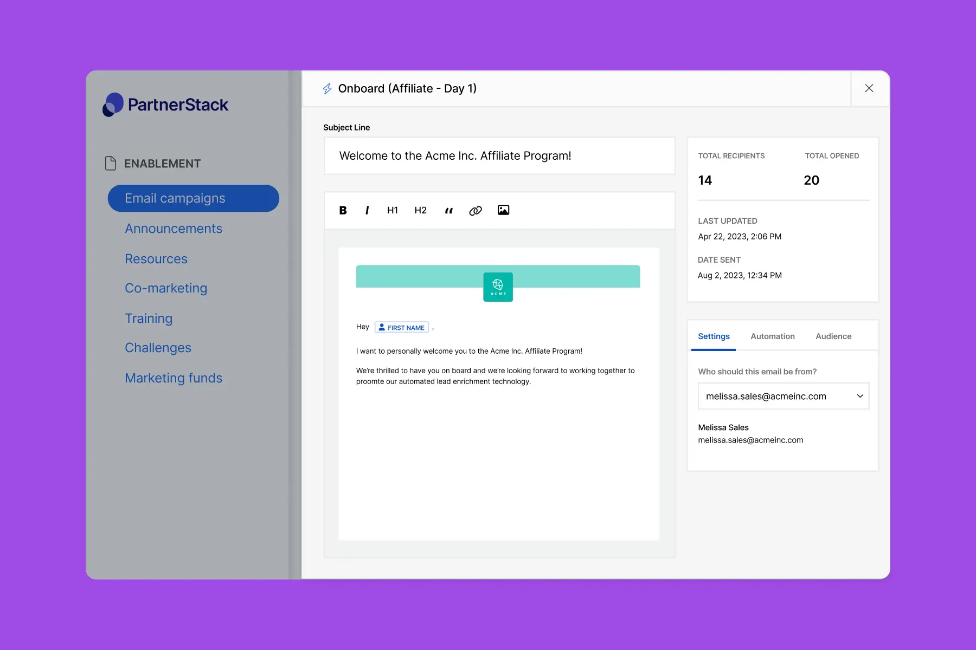This screenshot has width=976, height=650.
Task: Toggle bold formatting in the email editor
Action: [343, 210]
